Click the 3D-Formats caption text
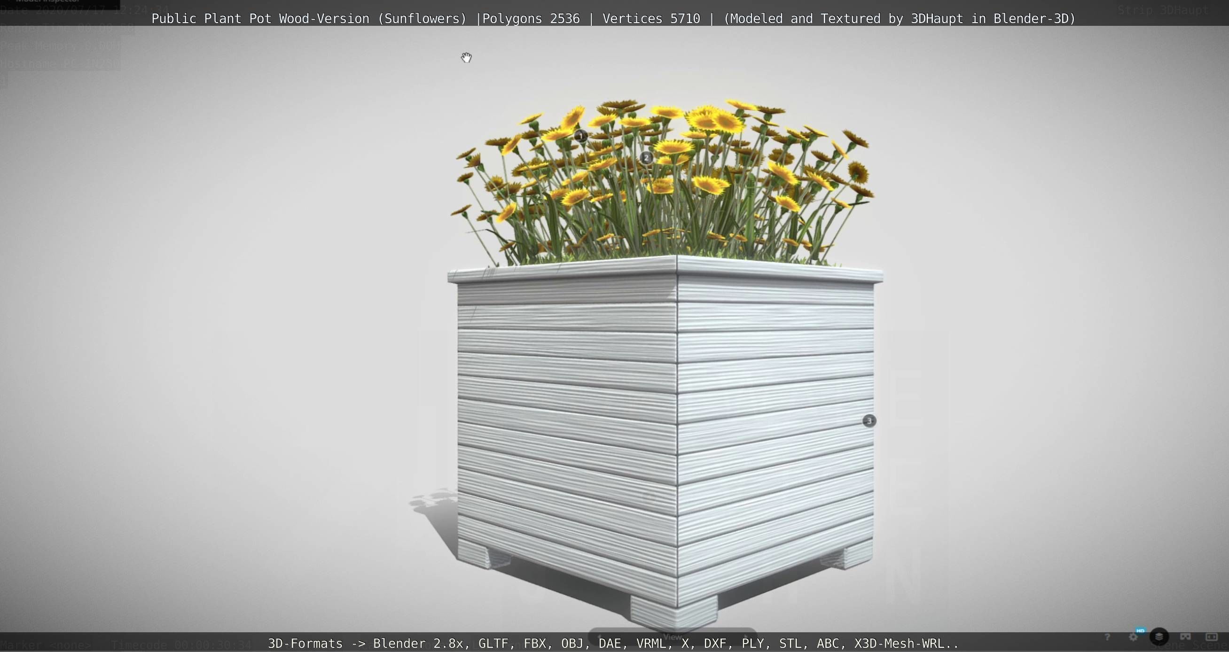This screenshot has height=652, width=1229. click(613, 644)
